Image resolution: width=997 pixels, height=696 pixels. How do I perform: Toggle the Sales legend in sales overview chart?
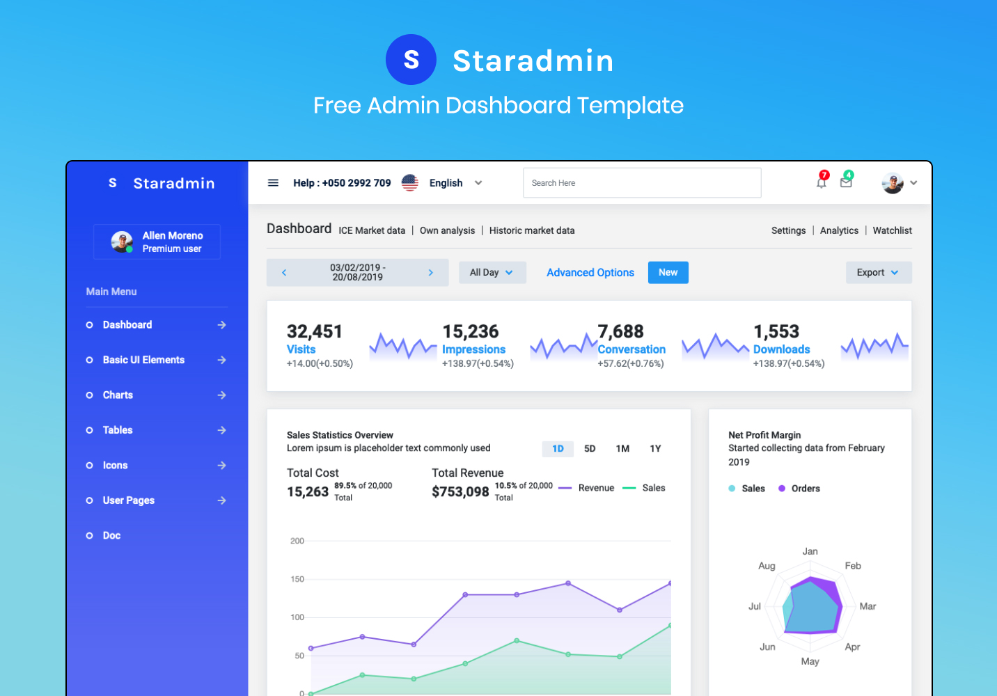(x=644, y=488)
